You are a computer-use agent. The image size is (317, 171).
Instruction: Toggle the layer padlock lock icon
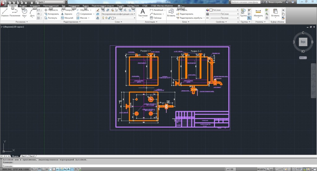tap(109, 18)
